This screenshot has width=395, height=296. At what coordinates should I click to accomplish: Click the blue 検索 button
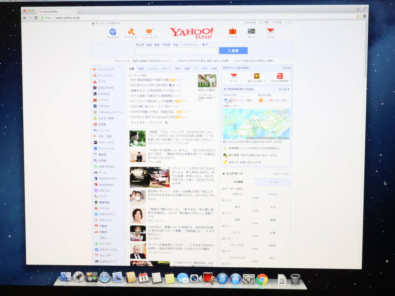pos(233,51)
